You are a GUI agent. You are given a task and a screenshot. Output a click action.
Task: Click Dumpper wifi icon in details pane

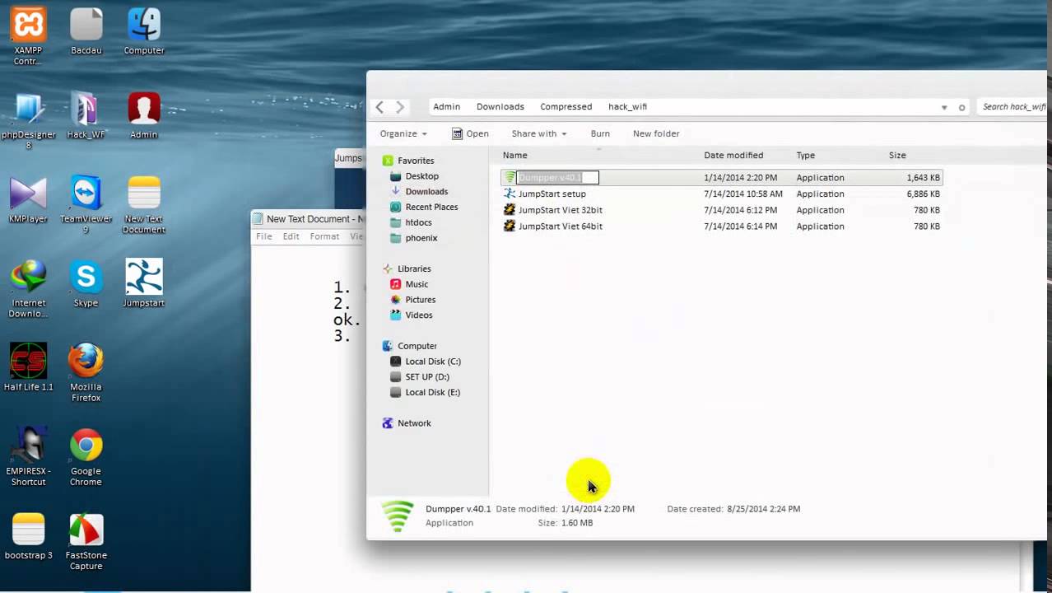tap(398, 516)
